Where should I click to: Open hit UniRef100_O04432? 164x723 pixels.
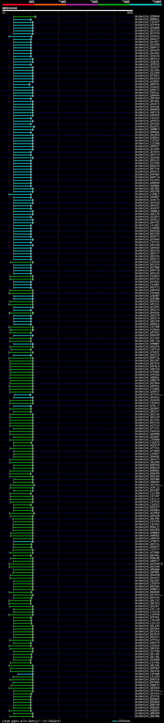147,36
